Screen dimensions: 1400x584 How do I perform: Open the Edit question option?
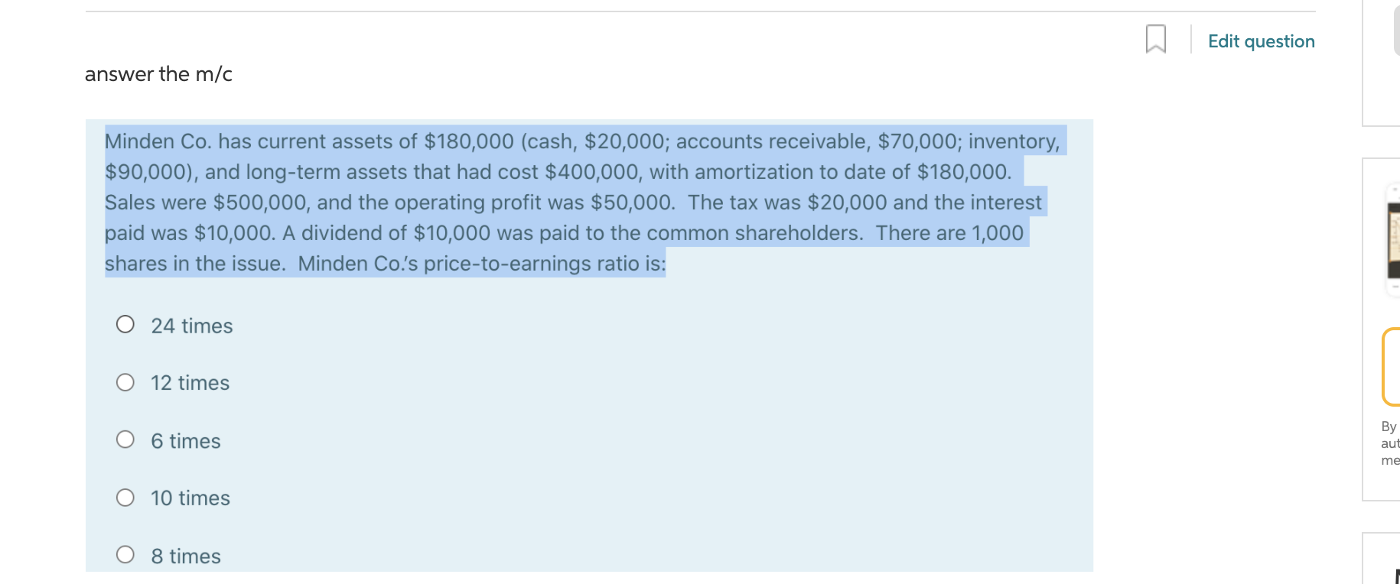[1260, 41]
